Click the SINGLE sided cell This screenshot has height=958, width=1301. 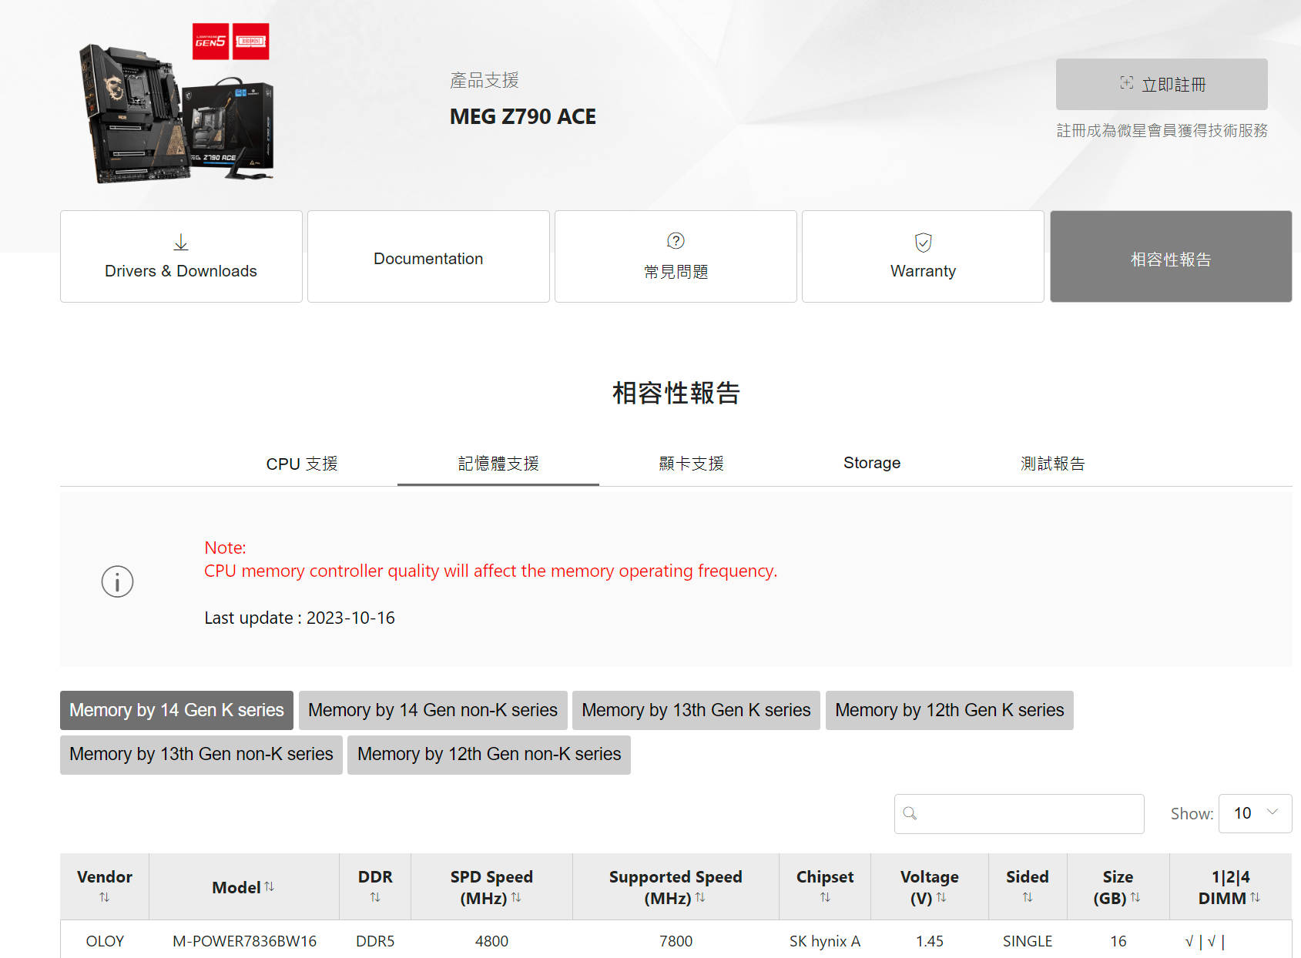tap(1028, 941)
